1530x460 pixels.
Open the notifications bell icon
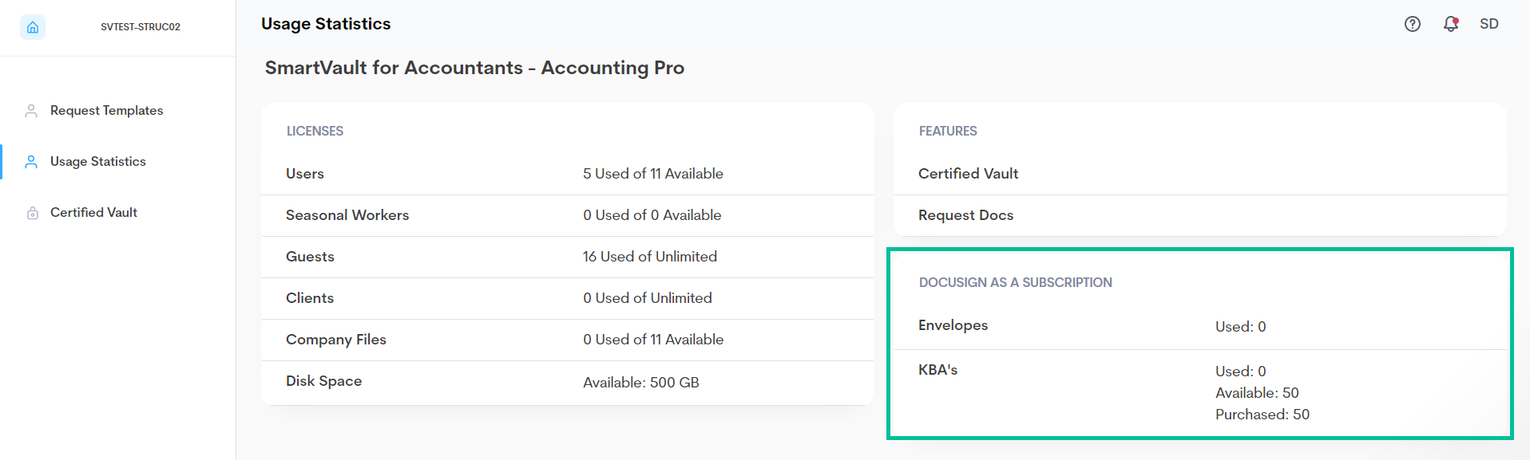point(1450,24)
